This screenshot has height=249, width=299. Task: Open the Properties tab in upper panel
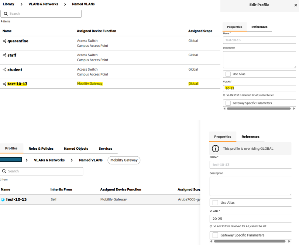tap(234, 27)
